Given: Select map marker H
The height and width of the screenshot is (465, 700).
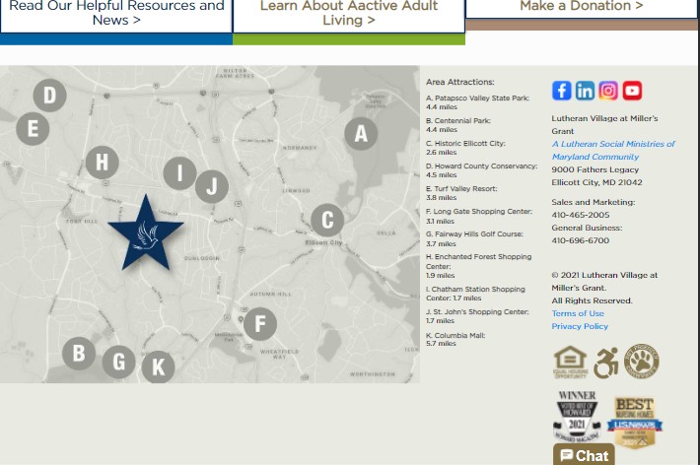Looking at the screenshot, I should click(x=102, y=162).
